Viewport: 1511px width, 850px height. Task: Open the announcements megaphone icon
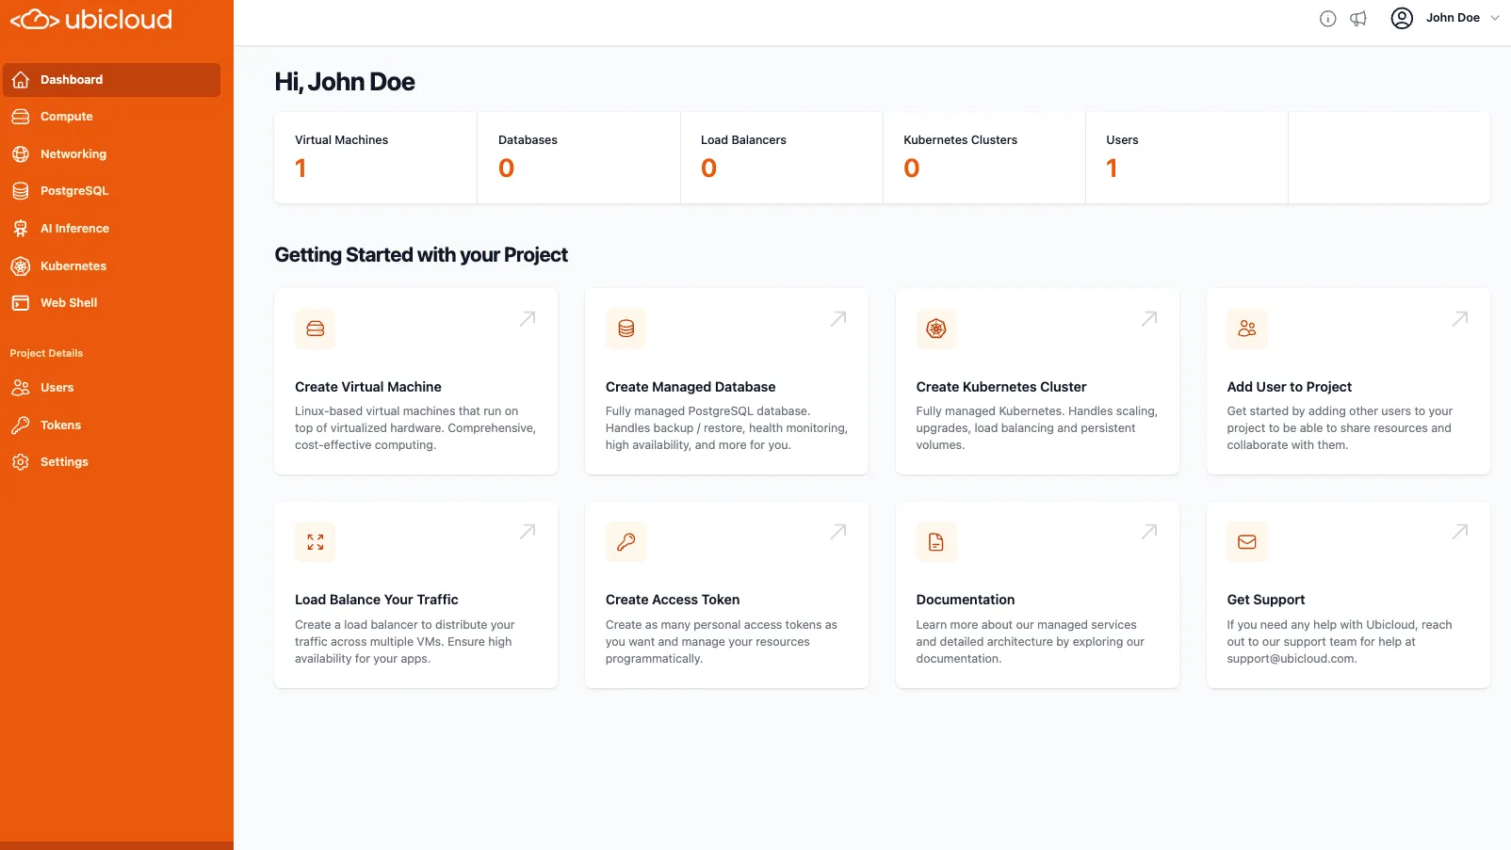pos(1357,19)
